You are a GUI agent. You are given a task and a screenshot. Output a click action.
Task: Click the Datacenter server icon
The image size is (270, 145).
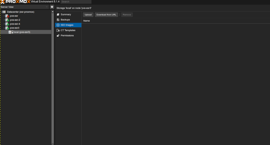point(4,12)
